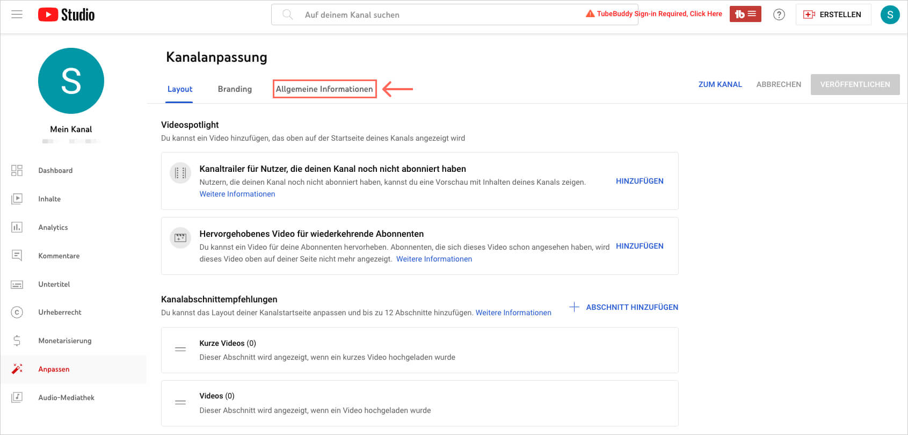Click HINZUFÜGEN for Kanaltrailer
The image size is (908, 435).
(639, 181)
